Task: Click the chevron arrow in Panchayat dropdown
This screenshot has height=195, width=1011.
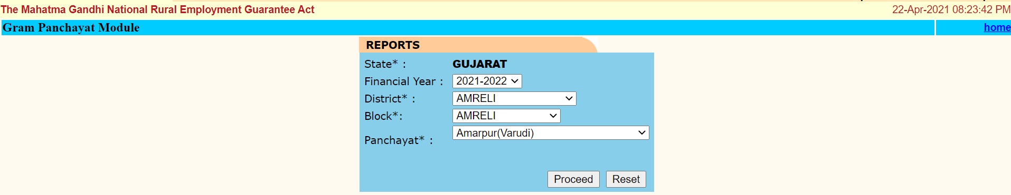Action: 641,133
